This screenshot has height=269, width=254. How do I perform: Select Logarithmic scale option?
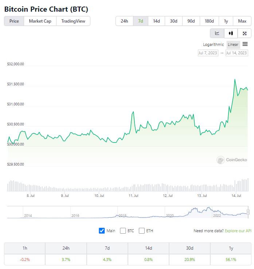(214, 44)
